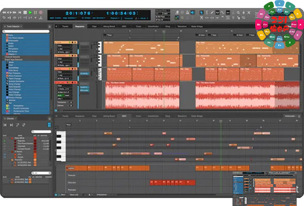Click the Chunks skip-to-previous icon

5,125
